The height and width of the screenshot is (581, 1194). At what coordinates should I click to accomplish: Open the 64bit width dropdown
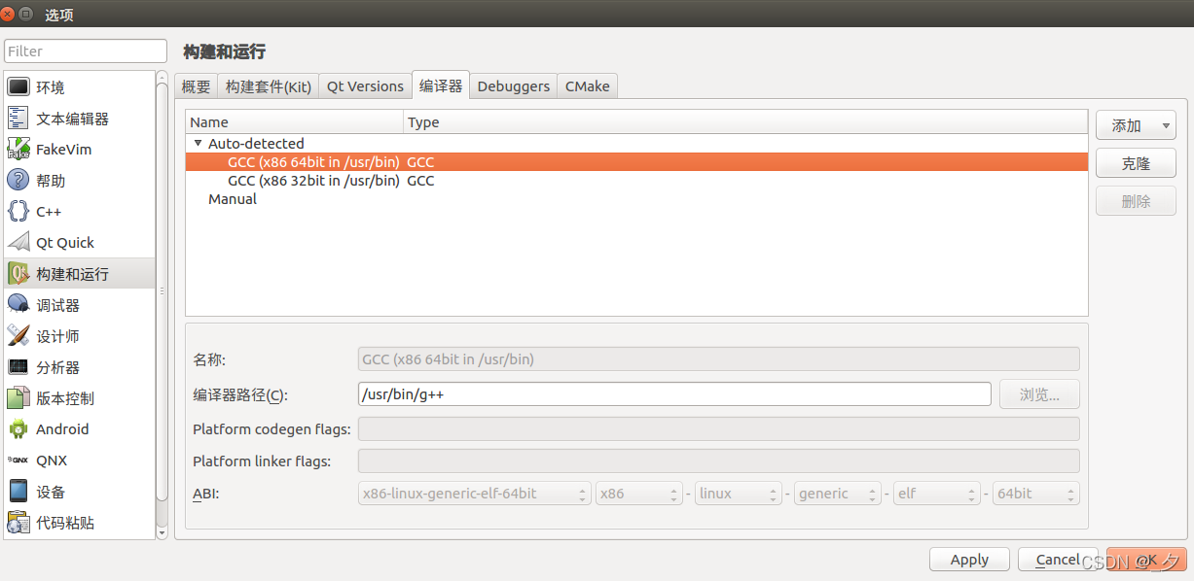point(1036,494)
